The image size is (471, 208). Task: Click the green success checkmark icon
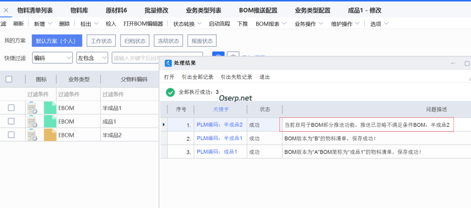click(x=170, y=92)
